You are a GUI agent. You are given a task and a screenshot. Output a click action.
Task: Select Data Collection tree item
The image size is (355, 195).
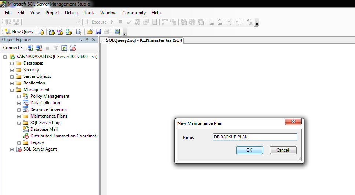click(45, 103)
